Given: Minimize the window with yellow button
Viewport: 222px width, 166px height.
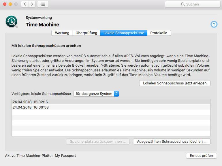Looking at the screenshot, I should (x=10, y=4).
